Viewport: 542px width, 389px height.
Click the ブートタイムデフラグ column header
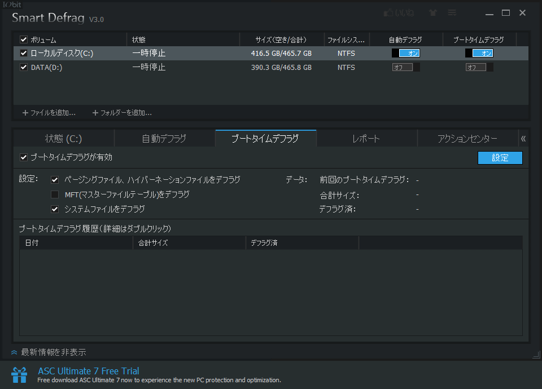tap(479, 40)
